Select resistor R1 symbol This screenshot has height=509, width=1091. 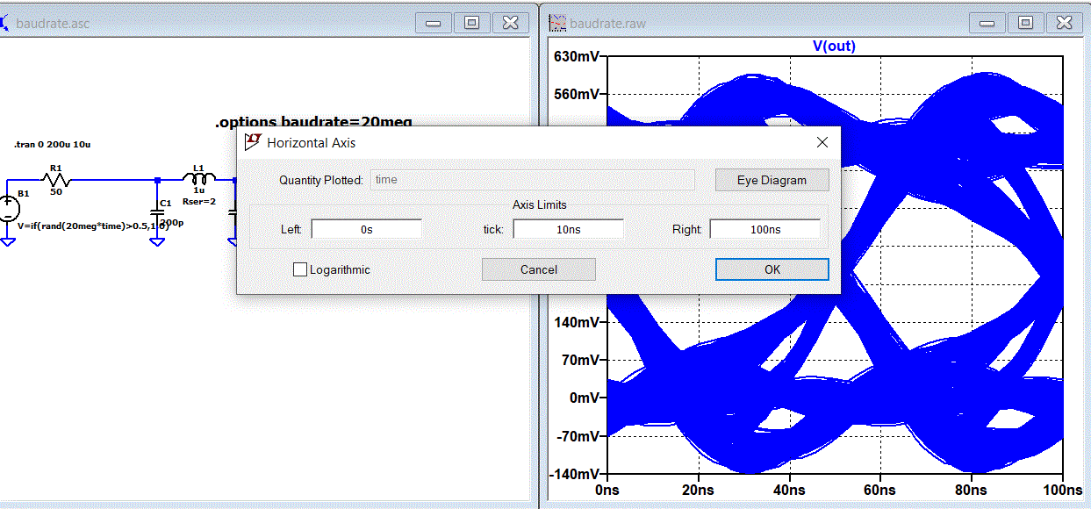coord(56,179)
